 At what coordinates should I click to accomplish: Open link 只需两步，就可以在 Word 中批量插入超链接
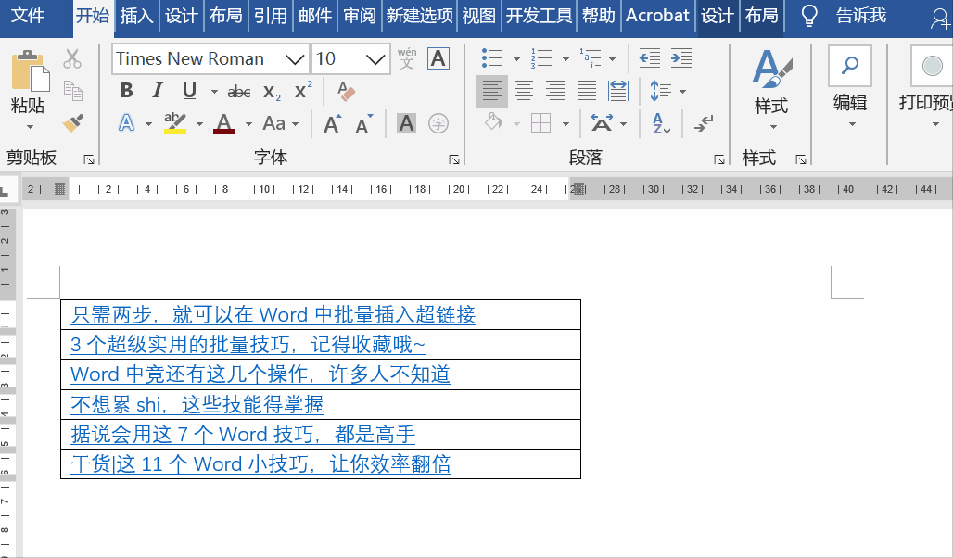[x=273, y=315]
